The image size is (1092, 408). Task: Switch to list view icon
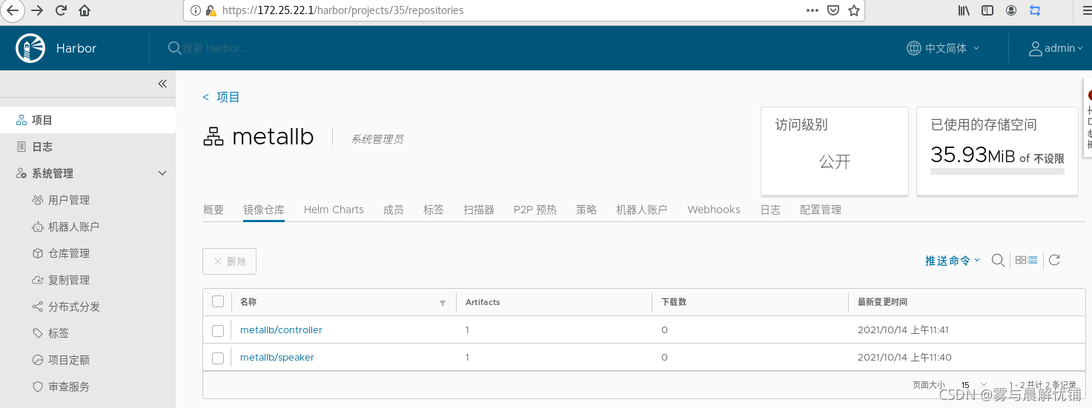tap(1033, 260)
